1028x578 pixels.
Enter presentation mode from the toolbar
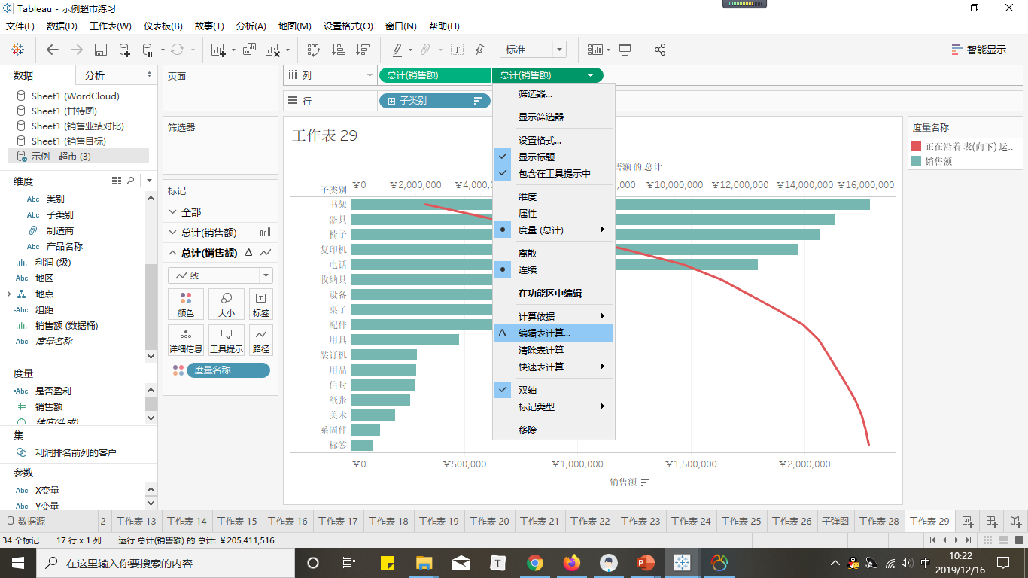point(625,50)
